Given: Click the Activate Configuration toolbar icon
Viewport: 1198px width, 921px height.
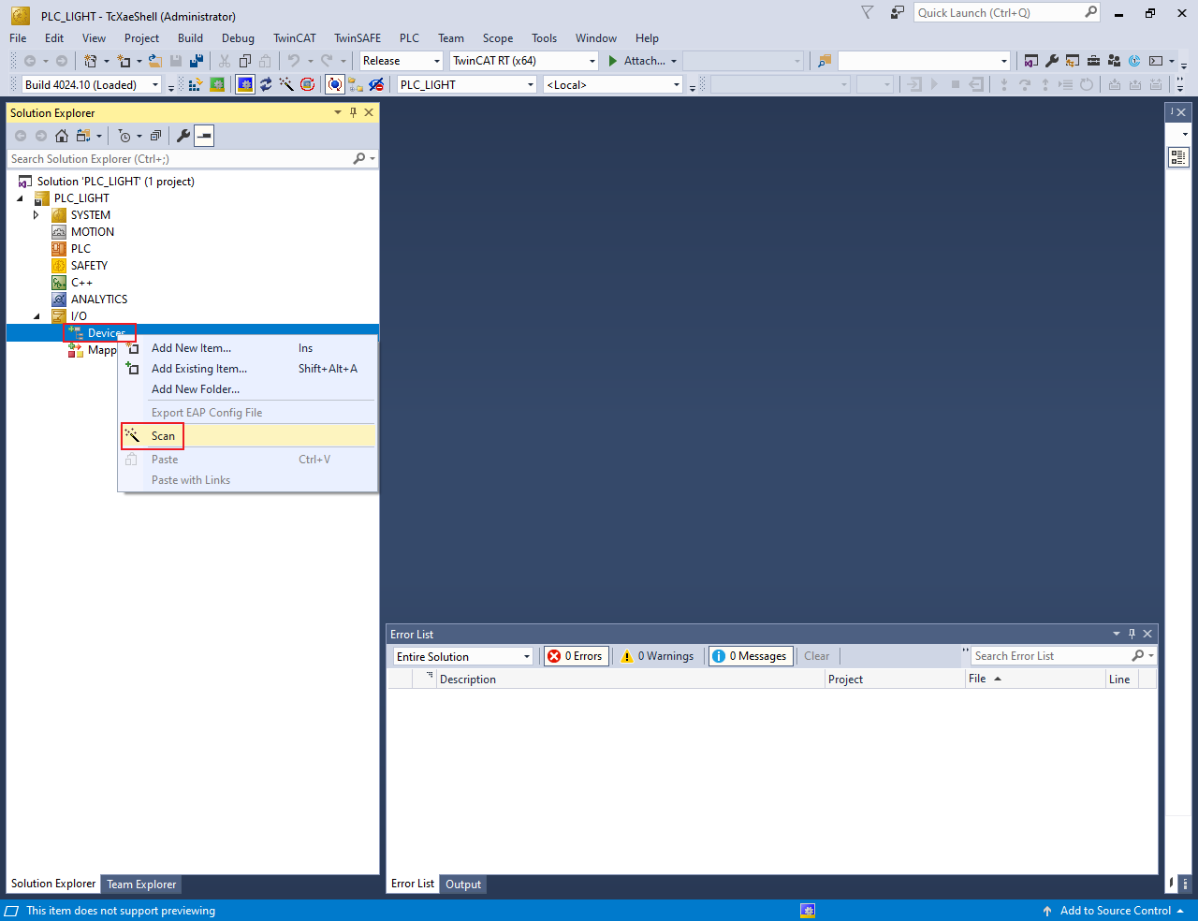Looking at the screenshot, I should coord(196,84).
